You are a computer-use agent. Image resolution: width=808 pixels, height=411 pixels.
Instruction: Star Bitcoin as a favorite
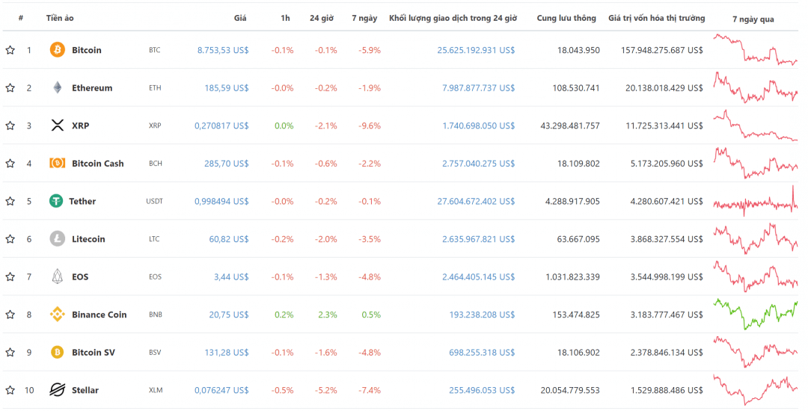pos(10,50)
